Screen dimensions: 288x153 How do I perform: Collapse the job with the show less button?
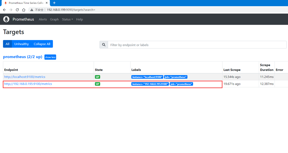50,57
